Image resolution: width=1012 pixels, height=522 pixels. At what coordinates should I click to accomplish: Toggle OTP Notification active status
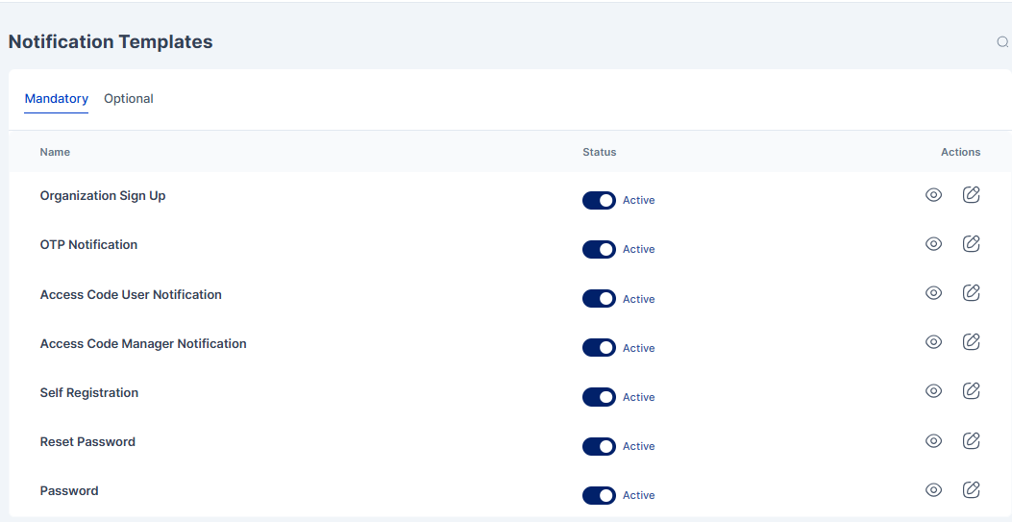pyautogui.click(x=599, y=249)
